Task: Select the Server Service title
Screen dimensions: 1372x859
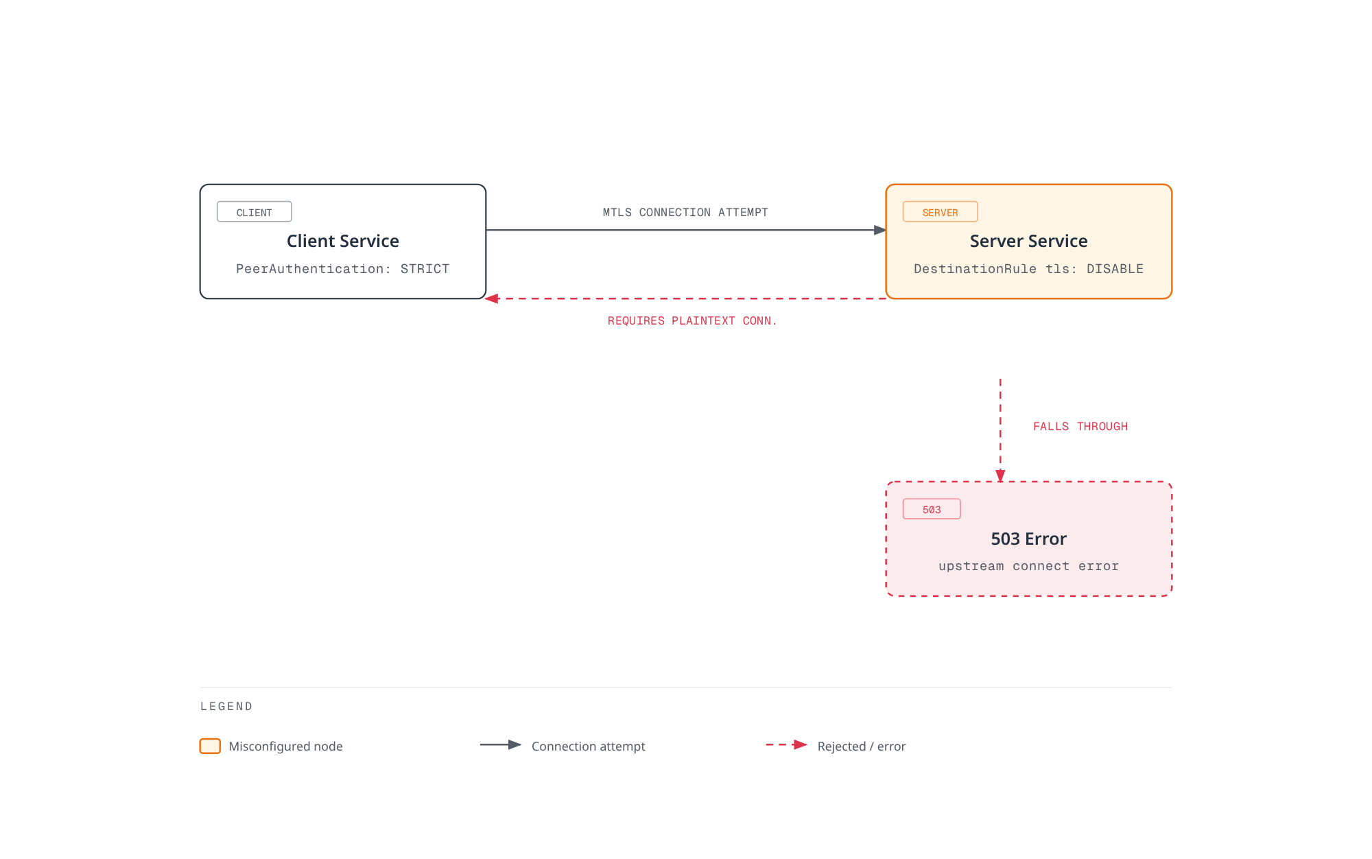Action: pyautogui.click(x=1028, y=242)
